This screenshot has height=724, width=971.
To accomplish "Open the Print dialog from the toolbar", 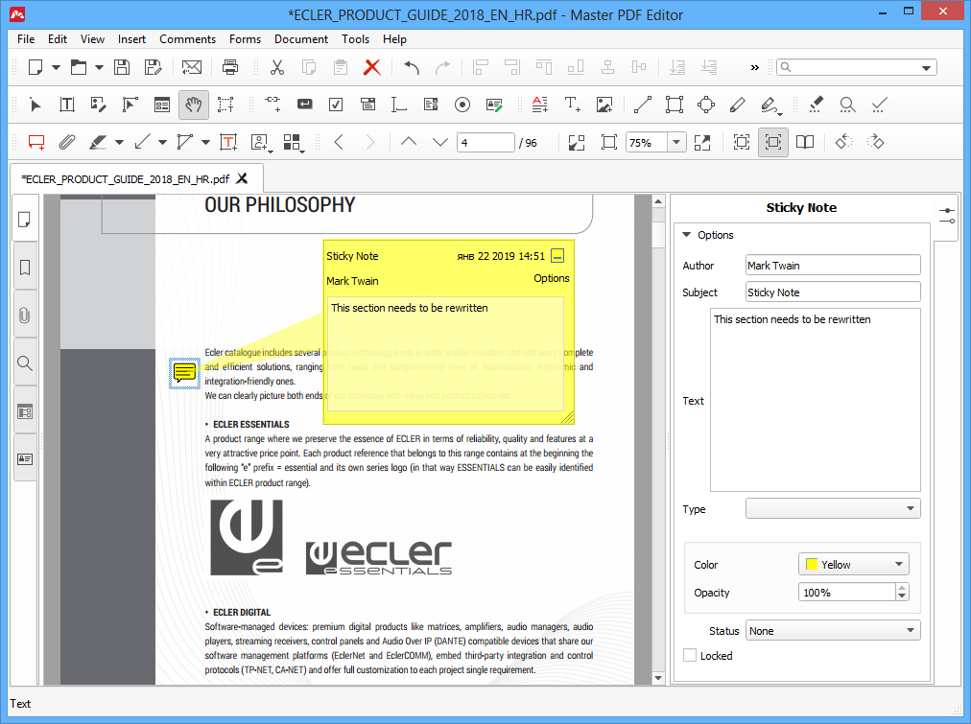I will 230,66.
